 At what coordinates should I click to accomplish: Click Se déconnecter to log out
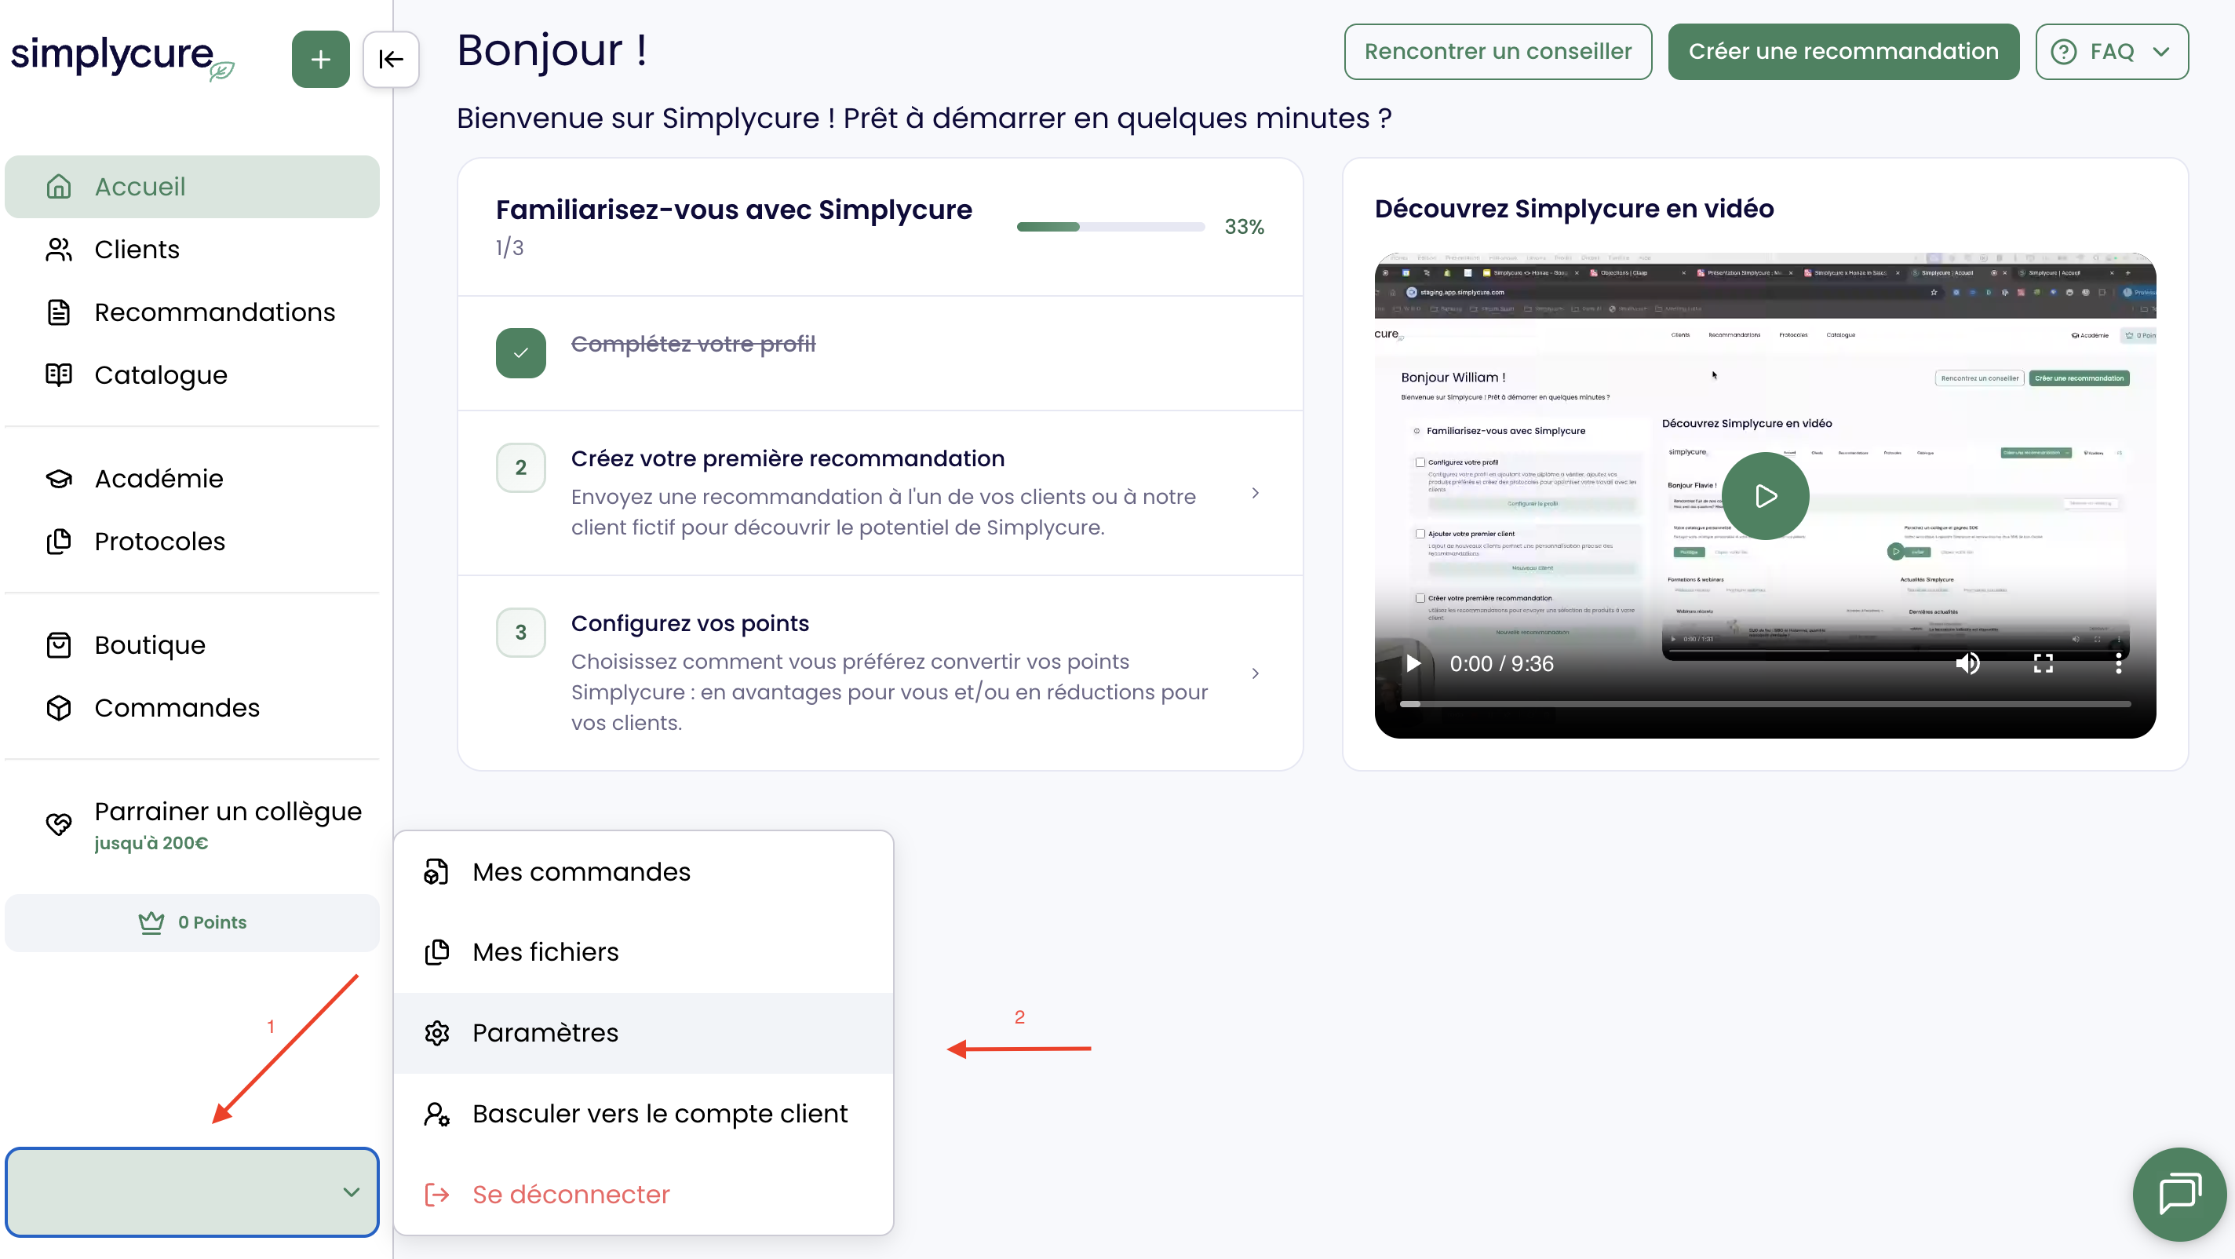(643, 1195)
